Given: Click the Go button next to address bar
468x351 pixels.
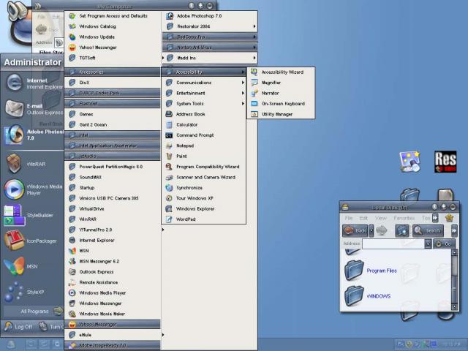Looking at the screenshot, I should 444,244.
